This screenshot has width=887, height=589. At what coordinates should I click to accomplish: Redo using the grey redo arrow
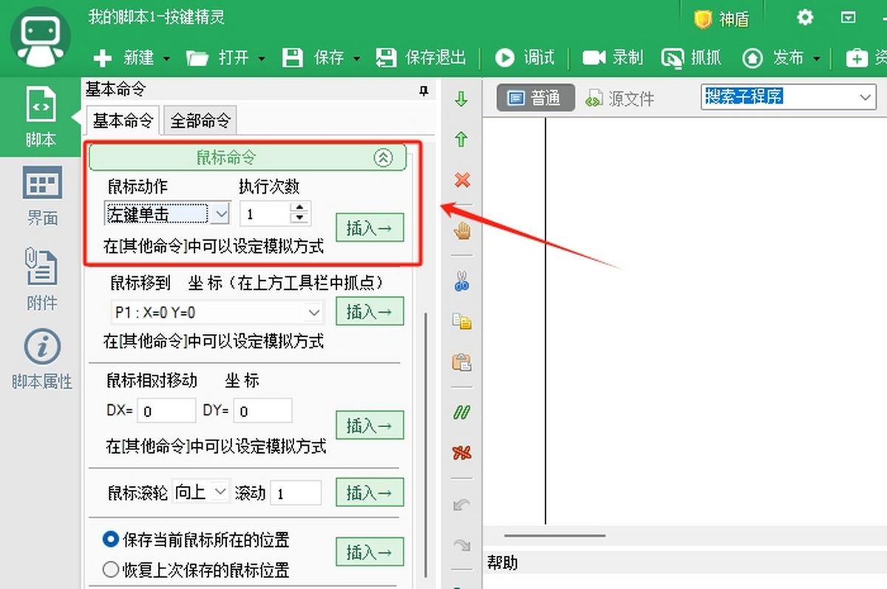tap(462, 545)
